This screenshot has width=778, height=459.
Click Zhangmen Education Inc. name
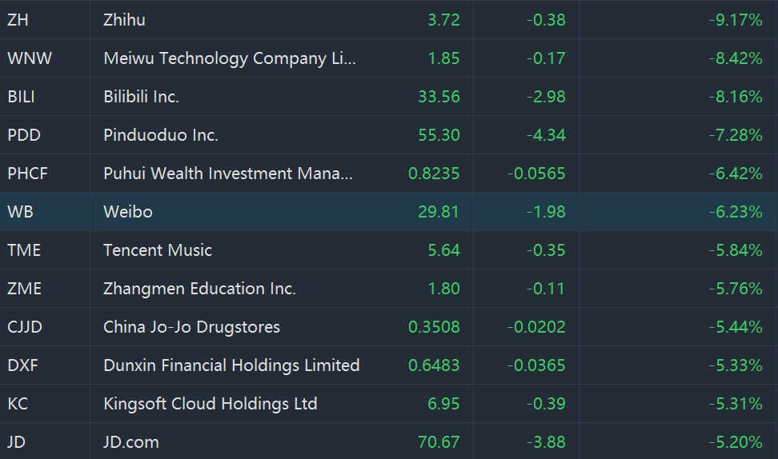click(x=199, y=289)
